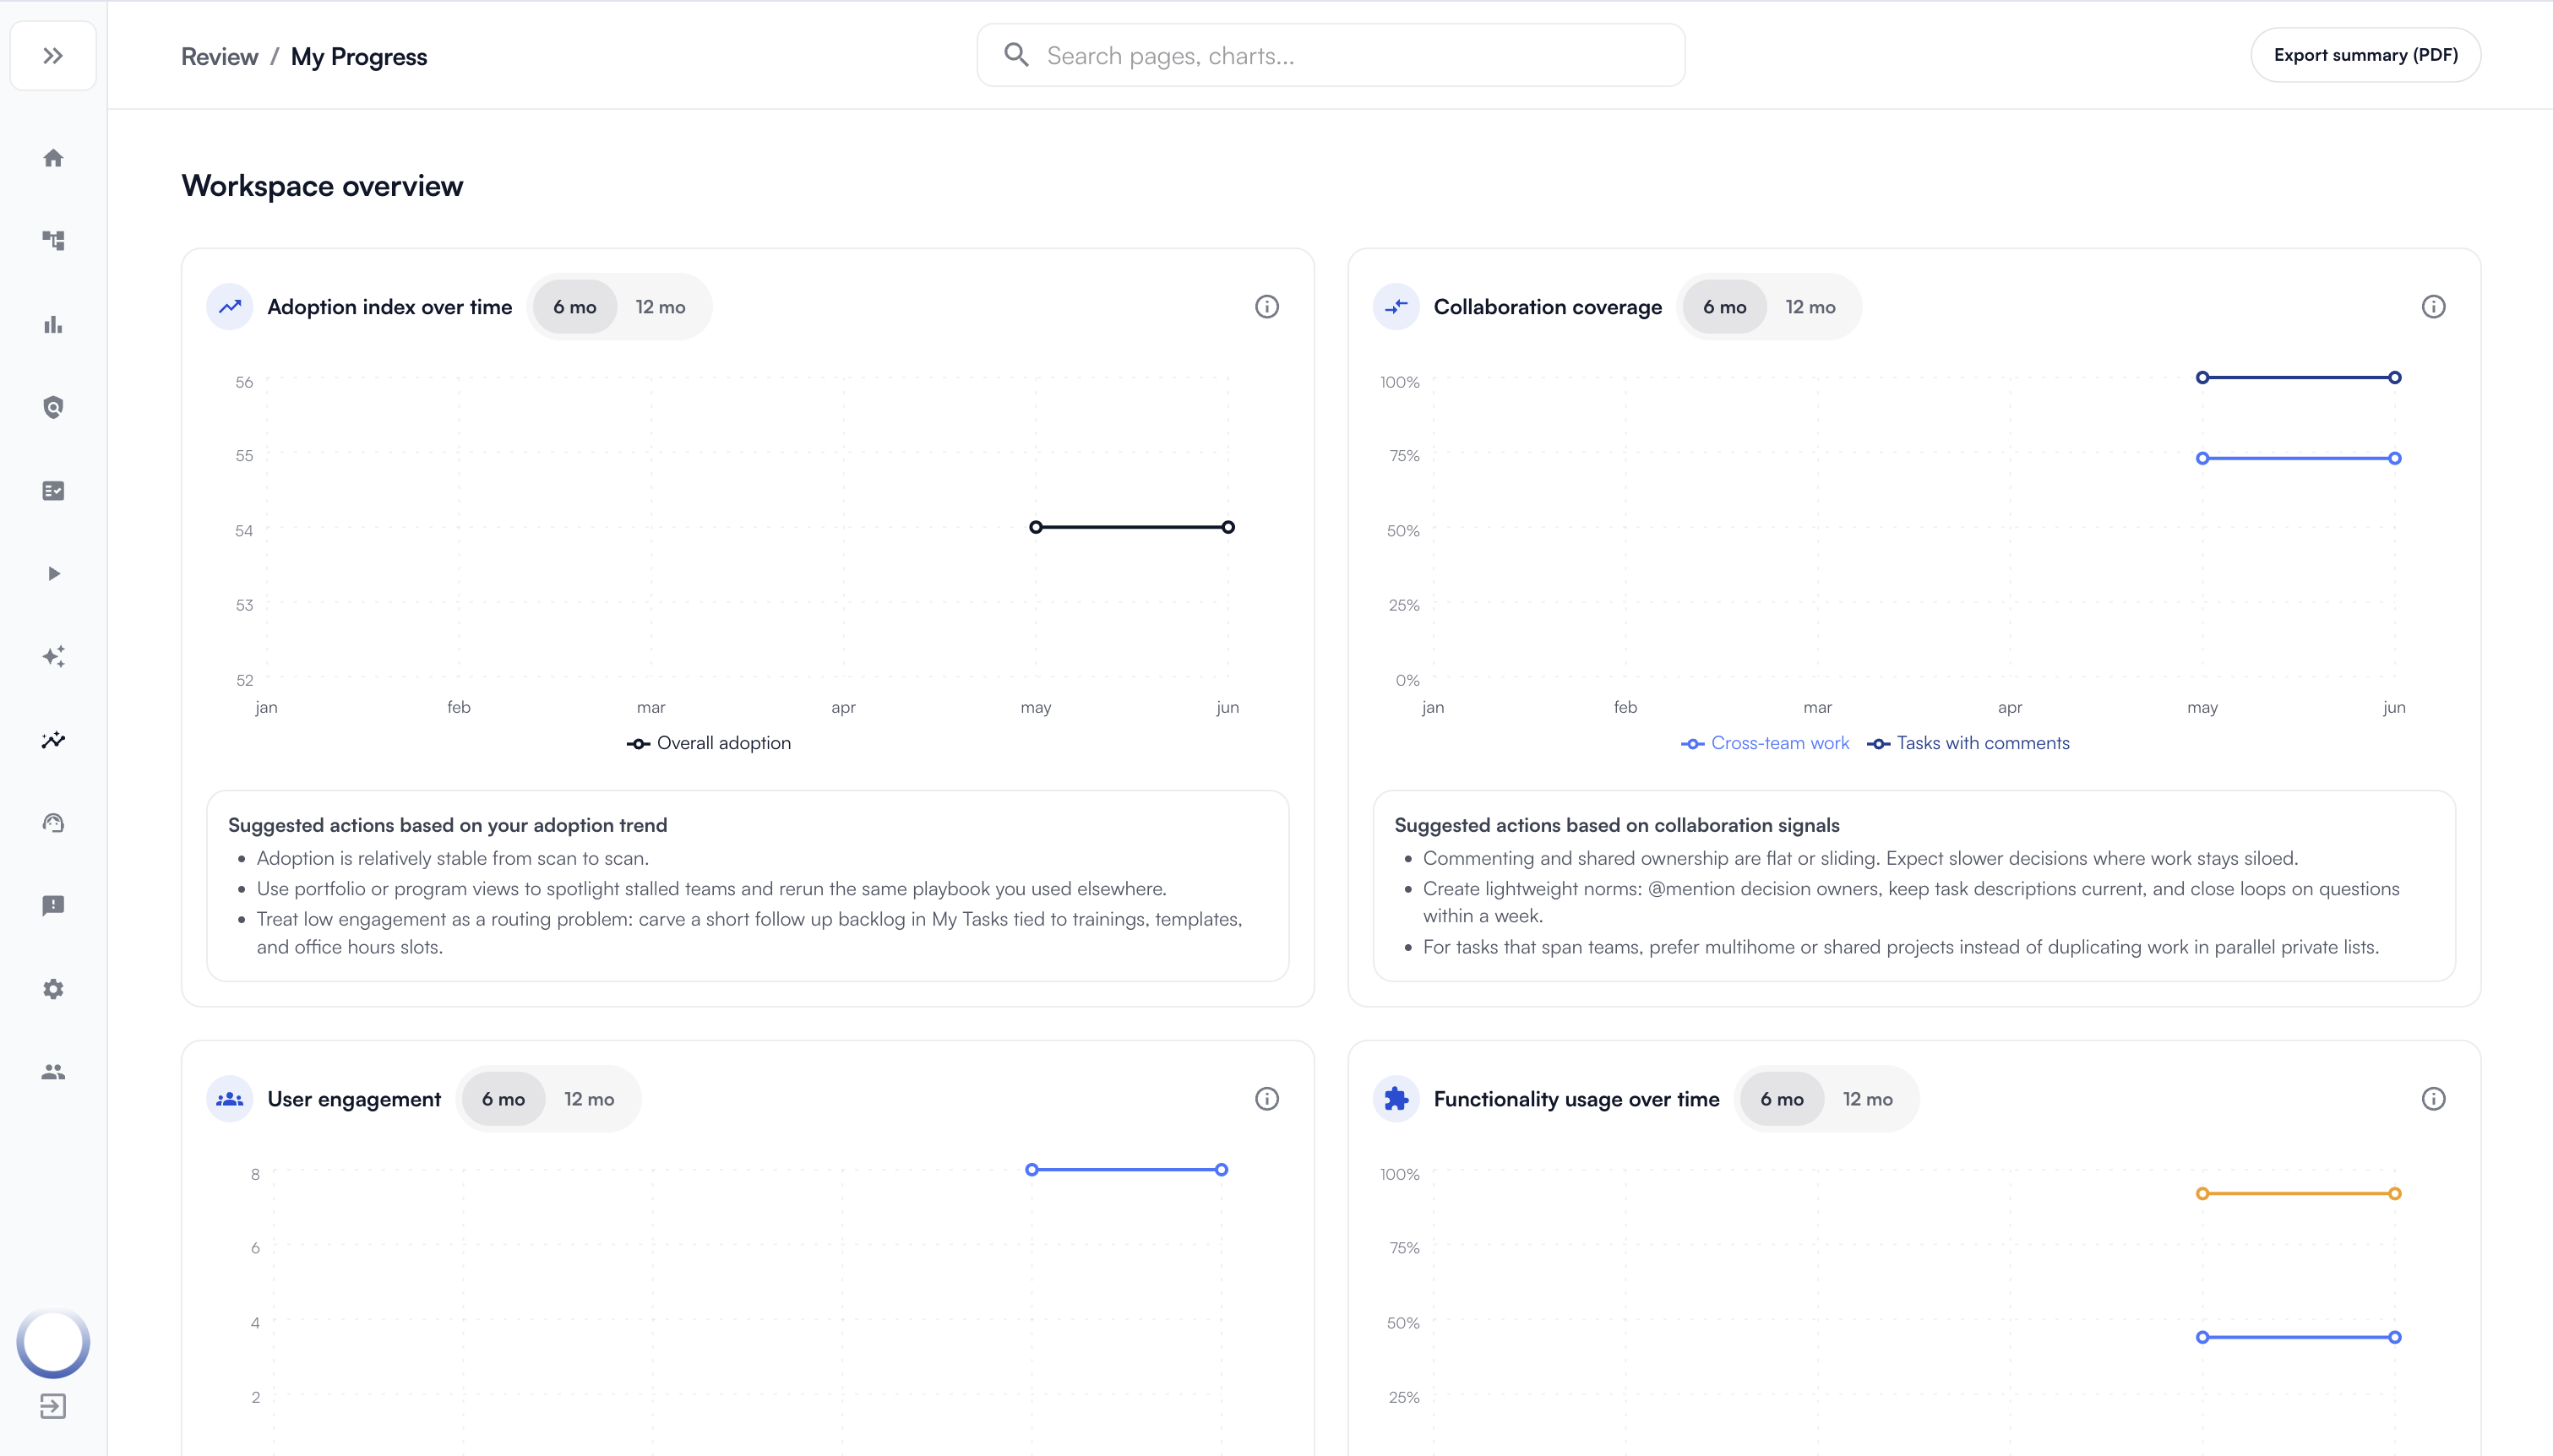Open the sparkle AI icon in the sidebar
The height and width of the screenshot is (1456, 2553).
[53, 657]
